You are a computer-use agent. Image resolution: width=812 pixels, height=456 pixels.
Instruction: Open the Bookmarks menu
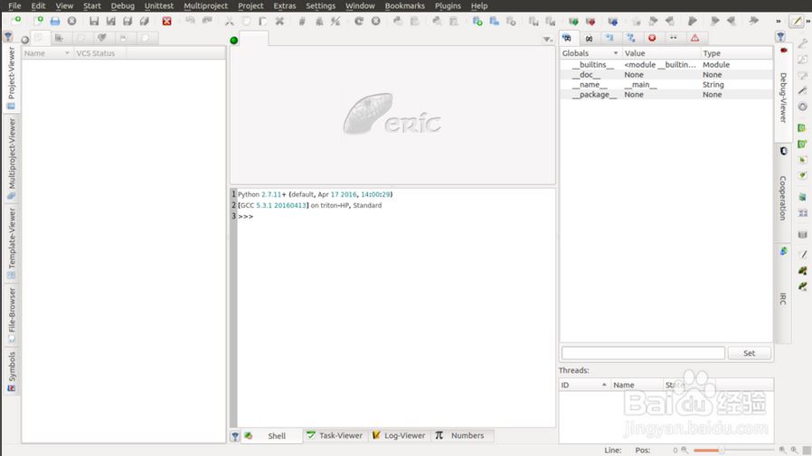pyautogui.click(x=405, y=5)
